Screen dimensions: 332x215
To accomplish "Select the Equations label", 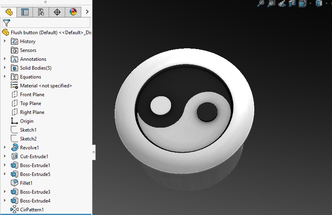I will (x=31, y=77).
